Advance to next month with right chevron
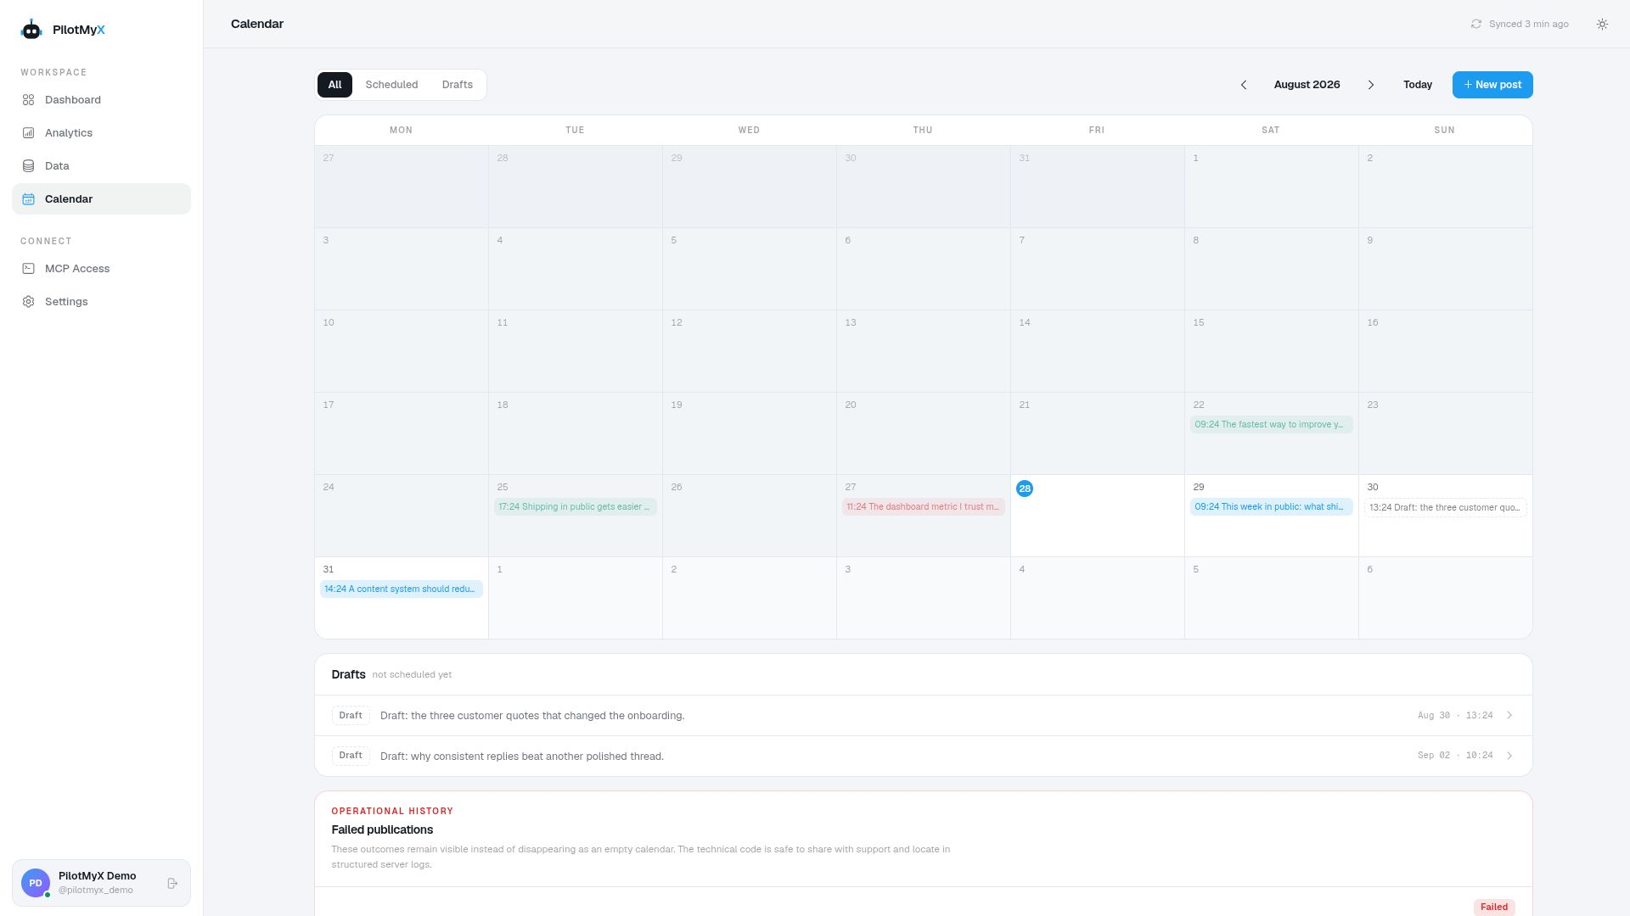 tap(1370, 85)
